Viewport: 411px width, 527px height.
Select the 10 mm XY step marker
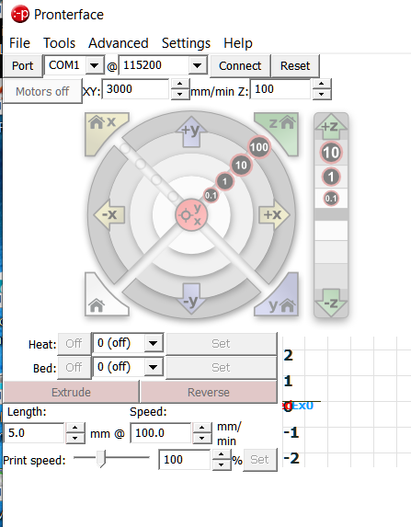tap(241, 165)
